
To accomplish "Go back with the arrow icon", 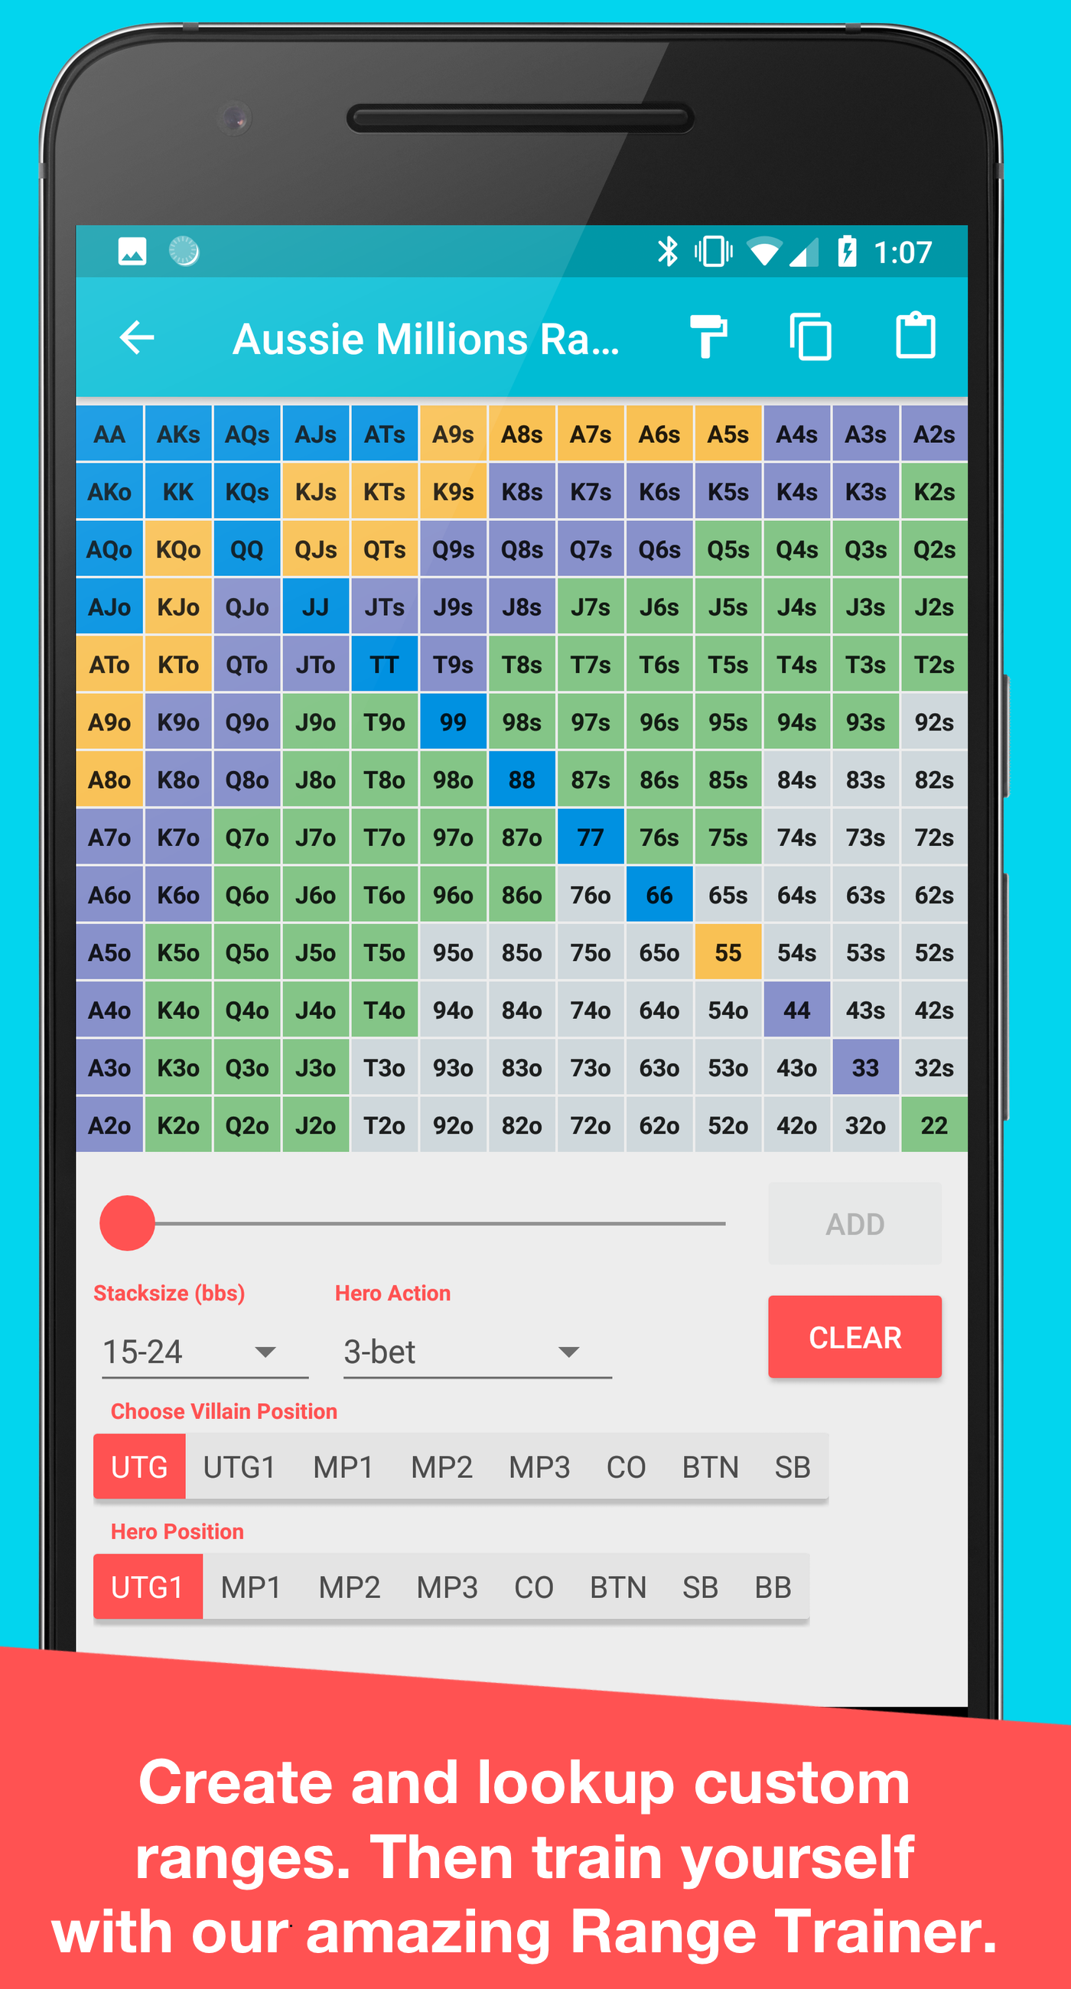I will tap(137, 337).
